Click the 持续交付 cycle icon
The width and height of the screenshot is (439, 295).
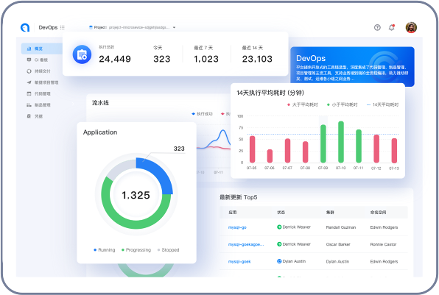[29, 71]
